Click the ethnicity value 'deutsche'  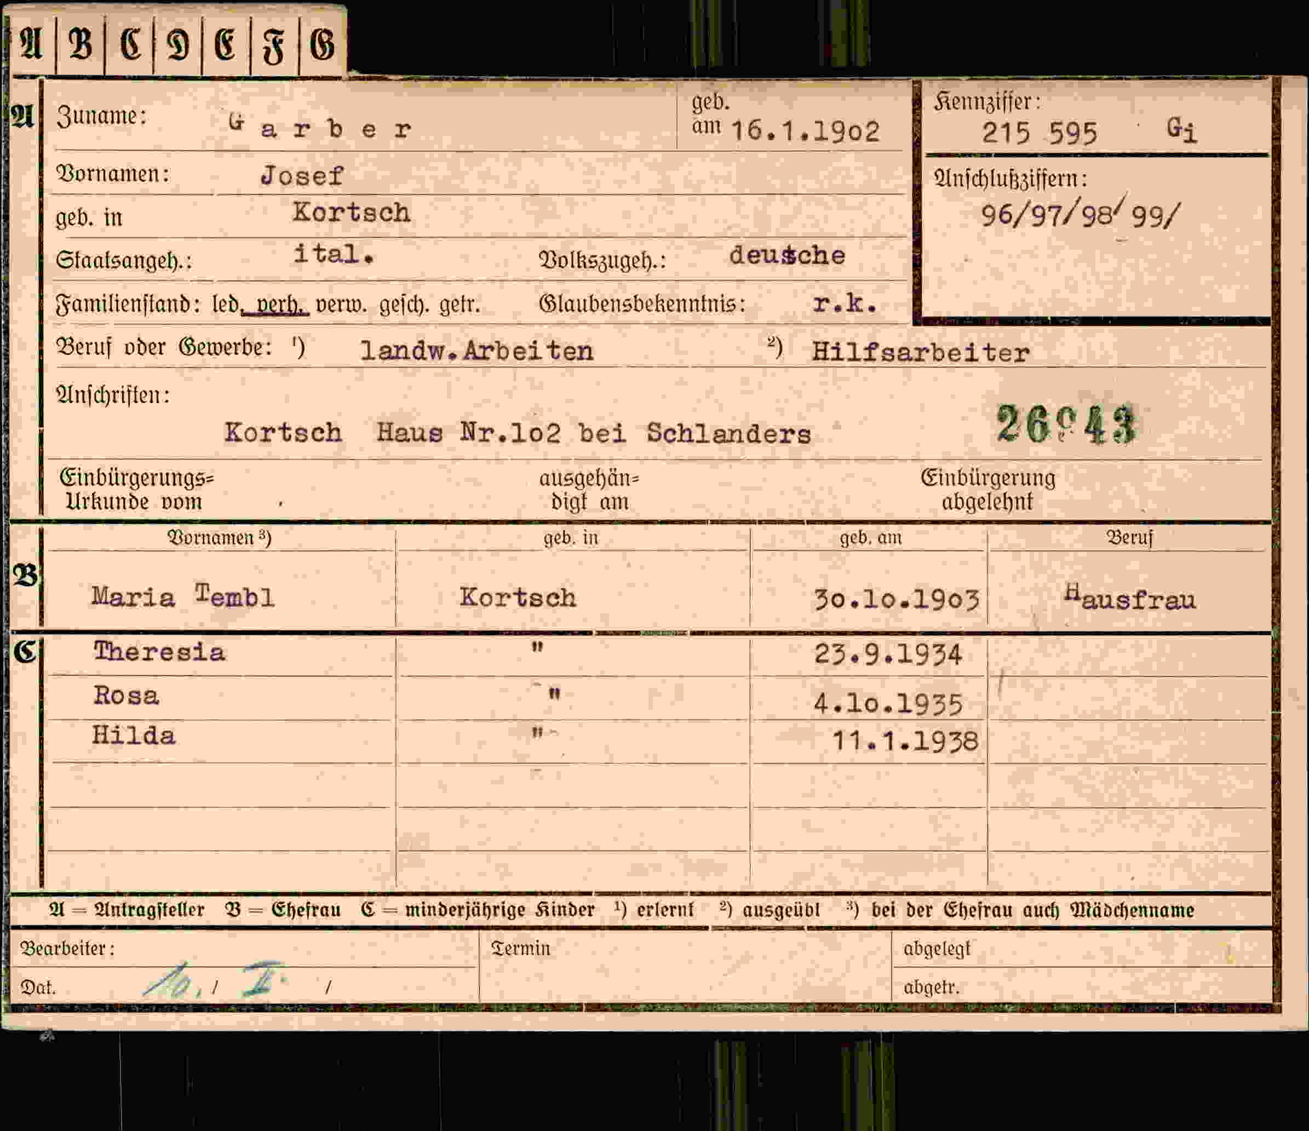pyautogui.click(x=787, y=255)
